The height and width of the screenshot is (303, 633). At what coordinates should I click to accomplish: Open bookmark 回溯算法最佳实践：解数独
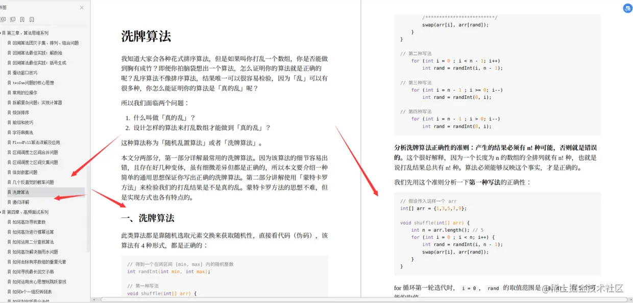(37, 53)
